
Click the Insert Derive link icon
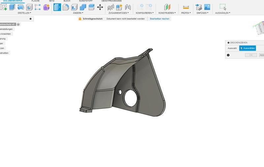(199, 7)
